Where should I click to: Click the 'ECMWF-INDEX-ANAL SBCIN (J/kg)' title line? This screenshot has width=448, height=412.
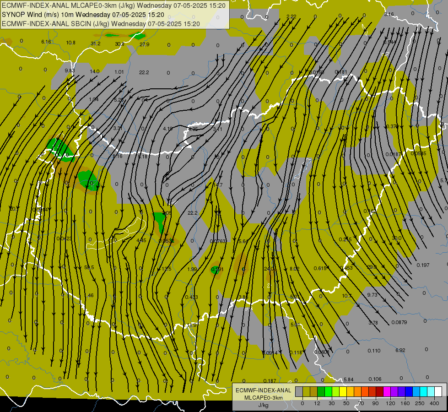point(101,24)
